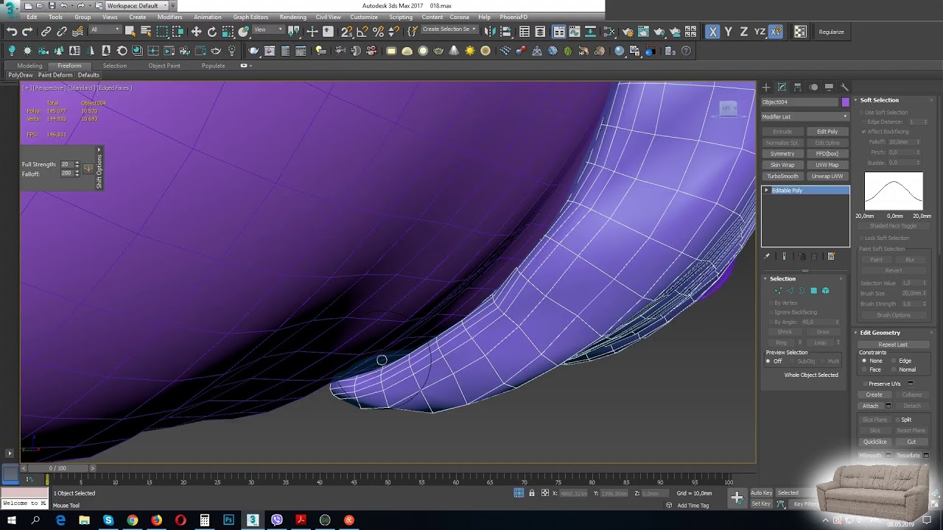This screenshot has height=530, width=943.
Task: Select None in Constraints
Action: [x=864, y=361]
